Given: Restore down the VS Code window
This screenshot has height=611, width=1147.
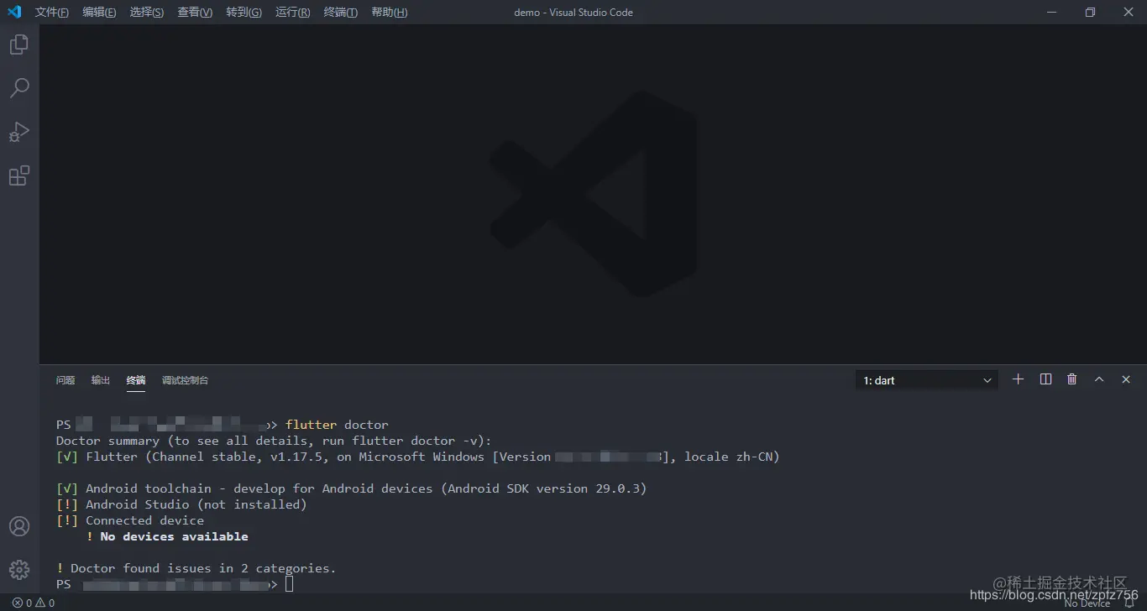Looking at the screenshot, I should pos(1090,12).
